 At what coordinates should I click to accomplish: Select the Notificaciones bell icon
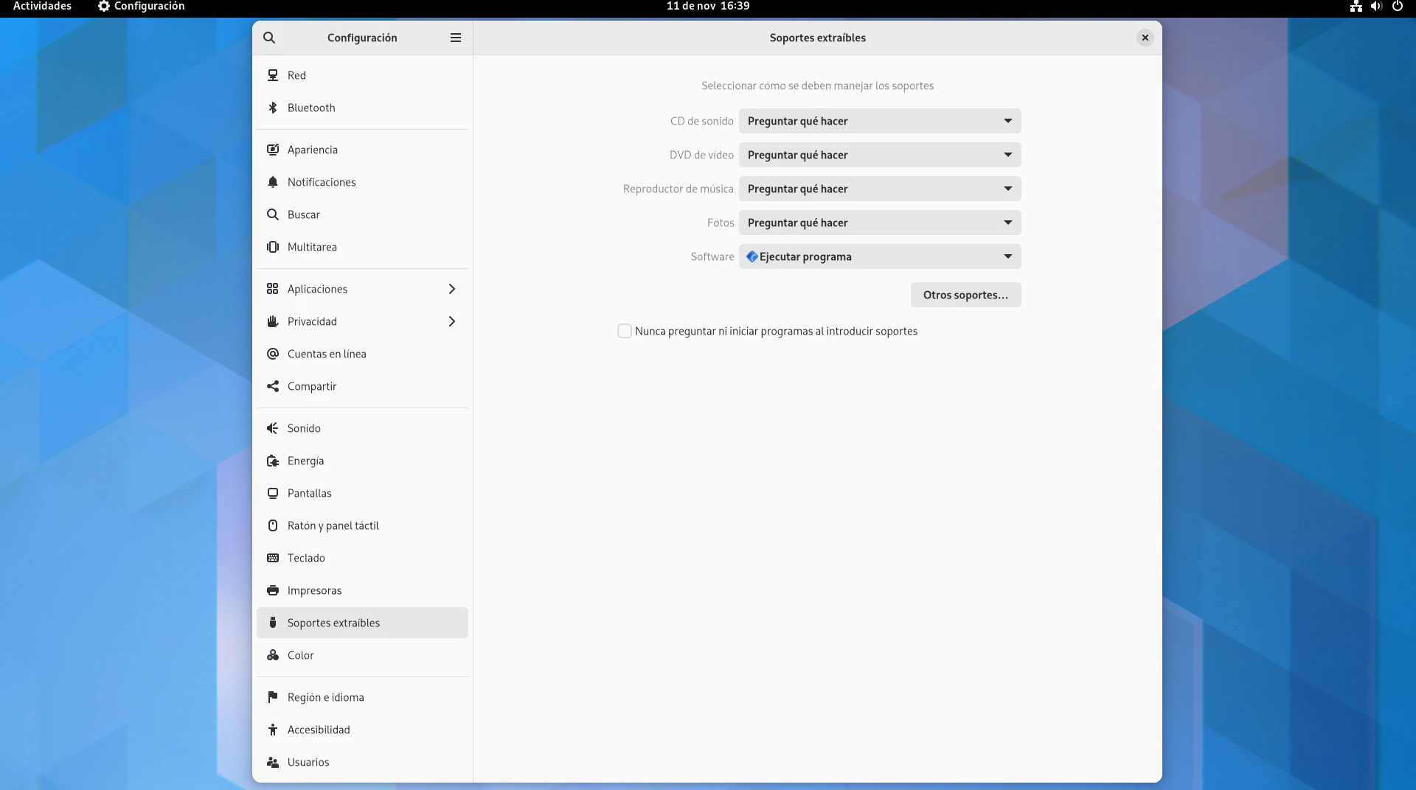(x=273, y=182)
